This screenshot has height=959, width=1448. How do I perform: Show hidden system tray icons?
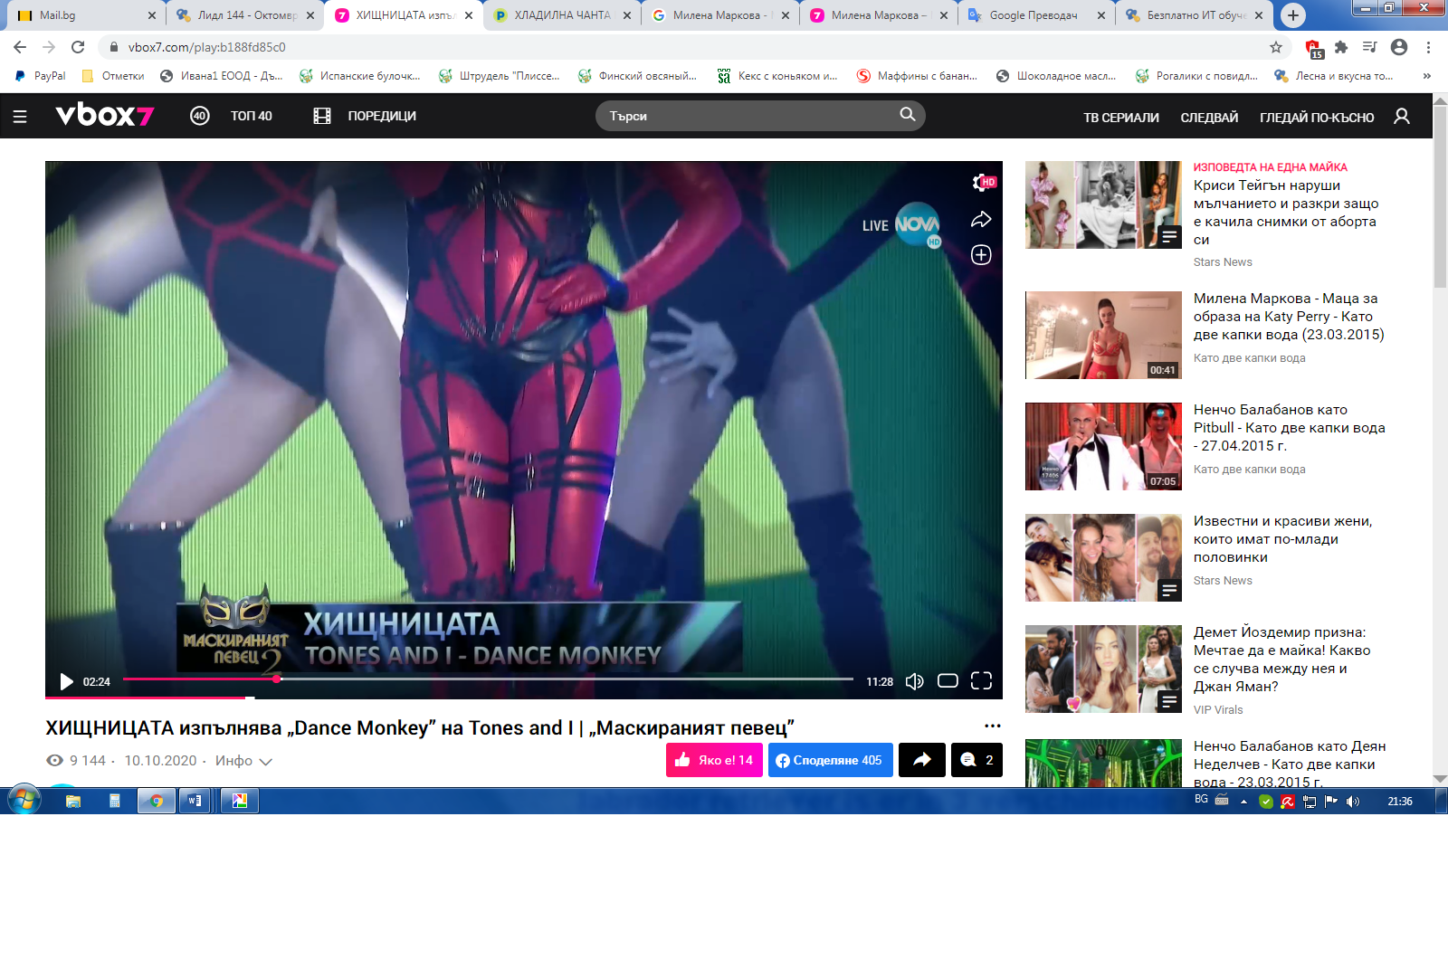[1243, 802]
